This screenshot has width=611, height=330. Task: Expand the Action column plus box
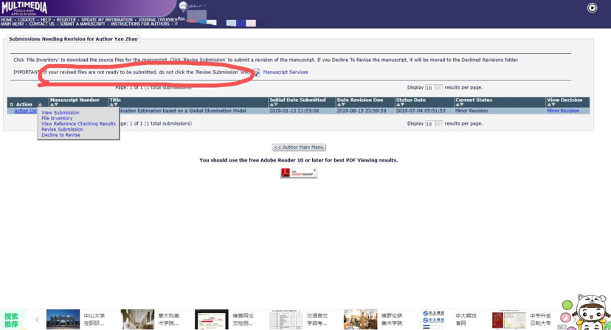[x=11, y=105]
